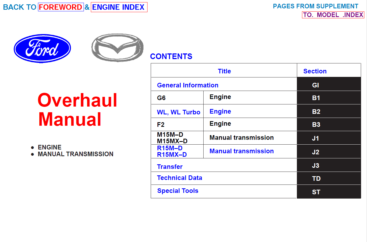This screenshot has height=242, width=367.
Task: Open the WL Turbo row's Engine link
Action: pyautogui.click(x=220, y=111)
